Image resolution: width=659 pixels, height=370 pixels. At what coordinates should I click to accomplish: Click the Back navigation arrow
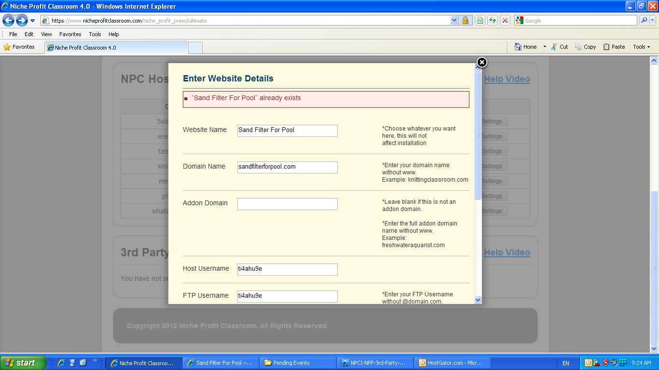[x=8, y=20]
